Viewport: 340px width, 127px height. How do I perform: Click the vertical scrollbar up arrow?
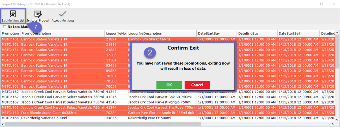[337, 33]
